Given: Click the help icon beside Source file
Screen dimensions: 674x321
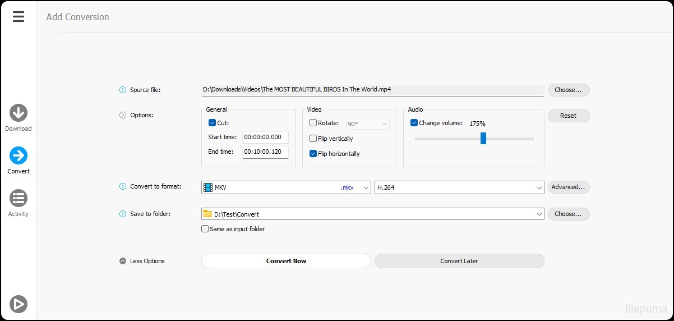Looking at the screenshot, I should [x=123, y=90].
